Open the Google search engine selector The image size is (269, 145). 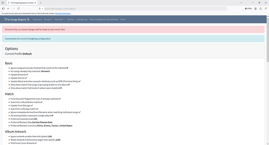(41, 9)
